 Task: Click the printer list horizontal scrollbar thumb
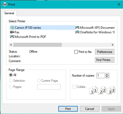[x=37, y=45]
